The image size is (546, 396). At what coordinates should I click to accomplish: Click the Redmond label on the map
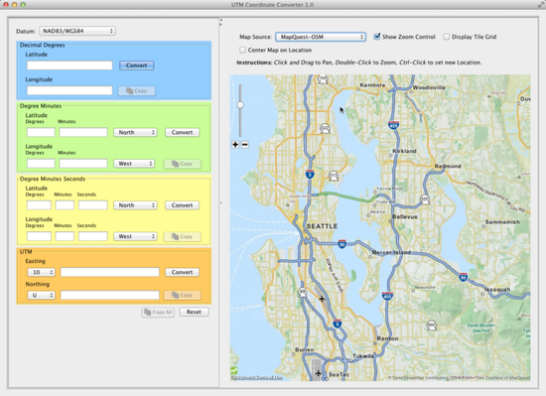448,167
